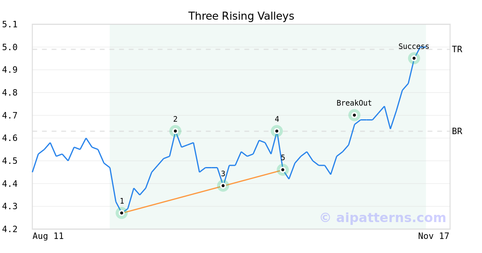482x253 pixels.
Task: Click the 4.2 price axis label
Action: [10, 229]
